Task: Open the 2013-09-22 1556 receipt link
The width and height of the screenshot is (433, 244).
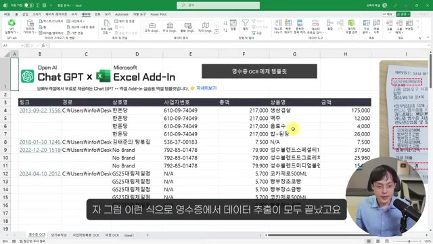Action: [x=40, y=110]
